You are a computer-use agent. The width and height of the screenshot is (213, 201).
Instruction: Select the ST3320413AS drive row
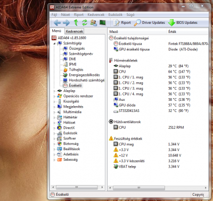click(x=158, y=111)
